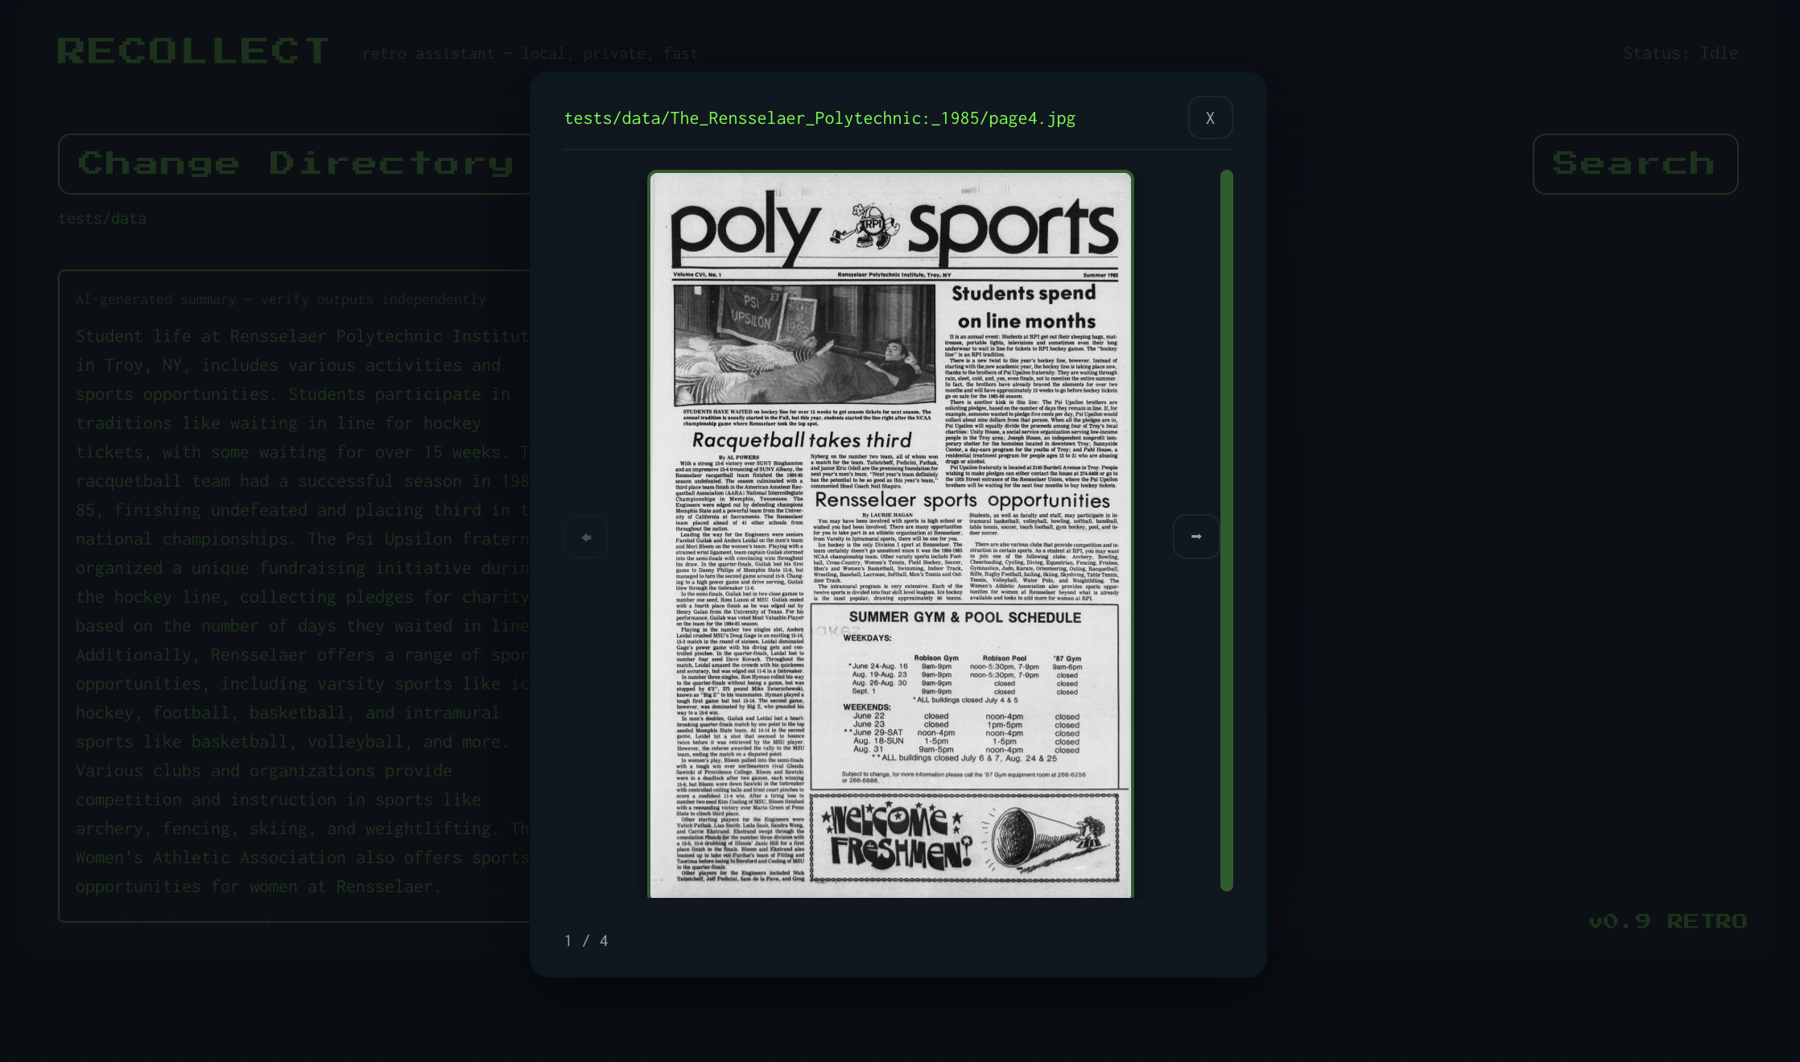Image resolution: width=1800 pixels, height=1062 pixels.
Task: Click the tests/data directory path label
Action: 102,219
